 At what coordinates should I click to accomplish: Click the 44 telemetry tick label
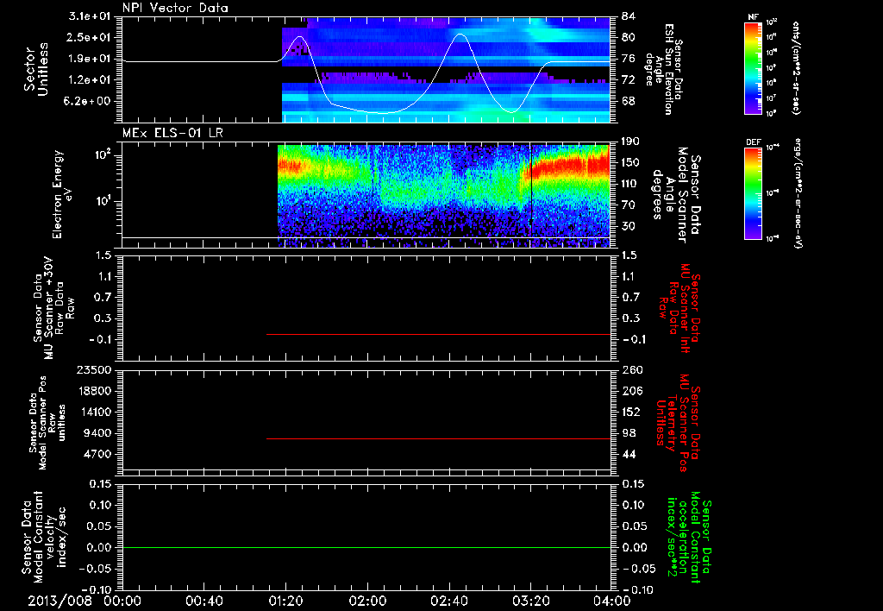pyautogui.click(x=629, y=454)
